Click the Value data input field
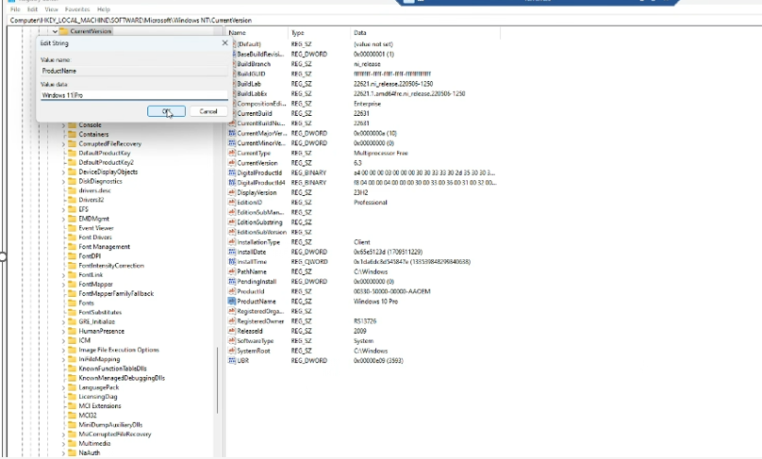 [x=134, y=95]
